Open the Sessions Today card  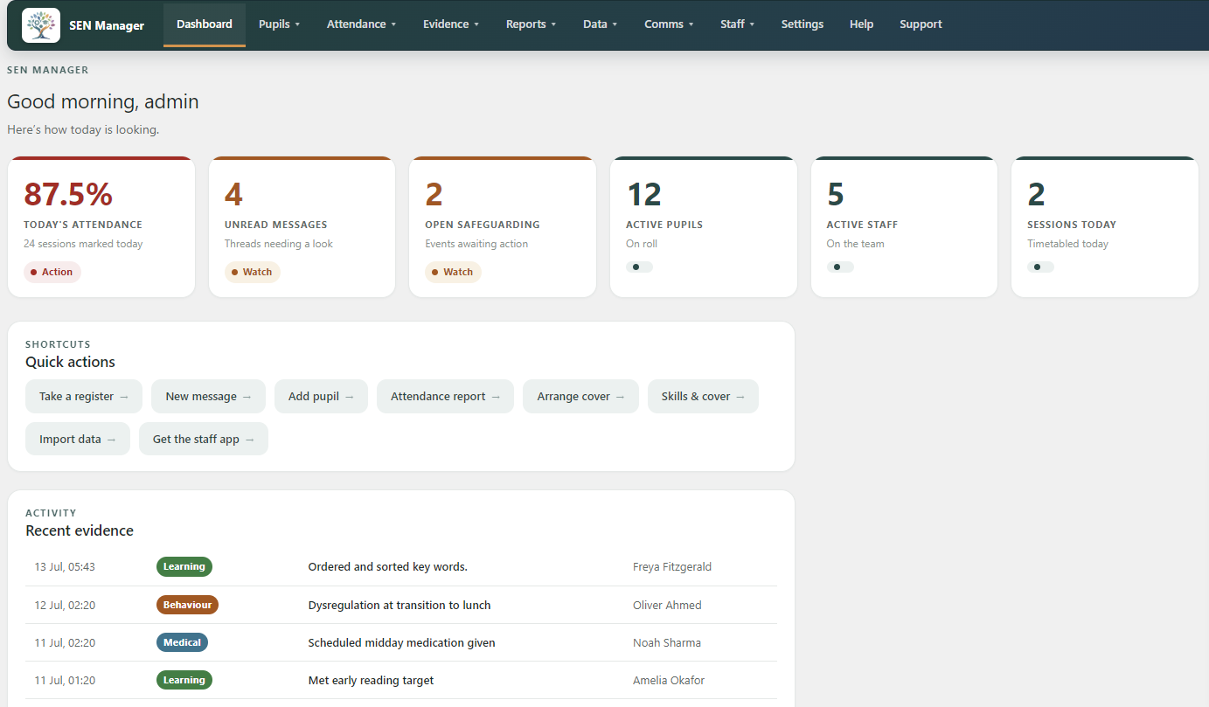pyautogui.click(x=1105, y=227)
